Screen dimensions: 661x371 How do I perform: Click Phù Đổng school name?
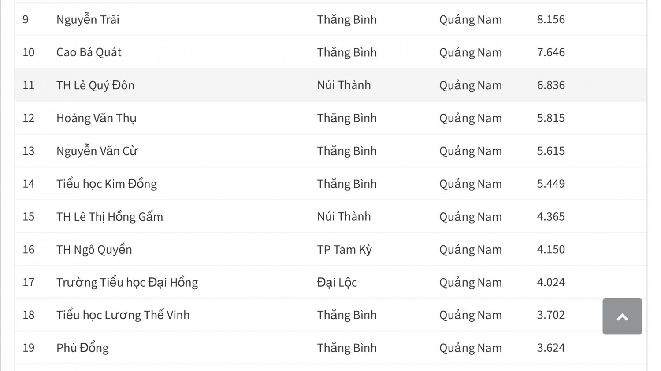click(x=82, y=348)
